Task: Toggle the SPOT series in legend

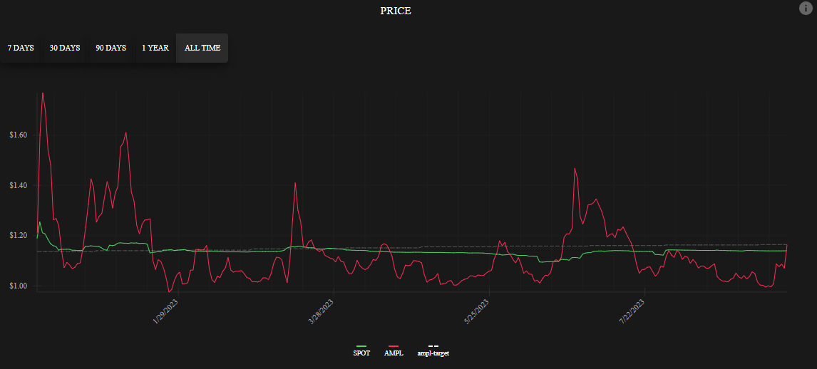Action: pos(361,350)
